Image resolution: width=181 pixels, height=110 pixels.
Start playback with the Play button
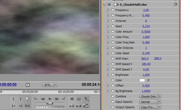coord(50,99)
